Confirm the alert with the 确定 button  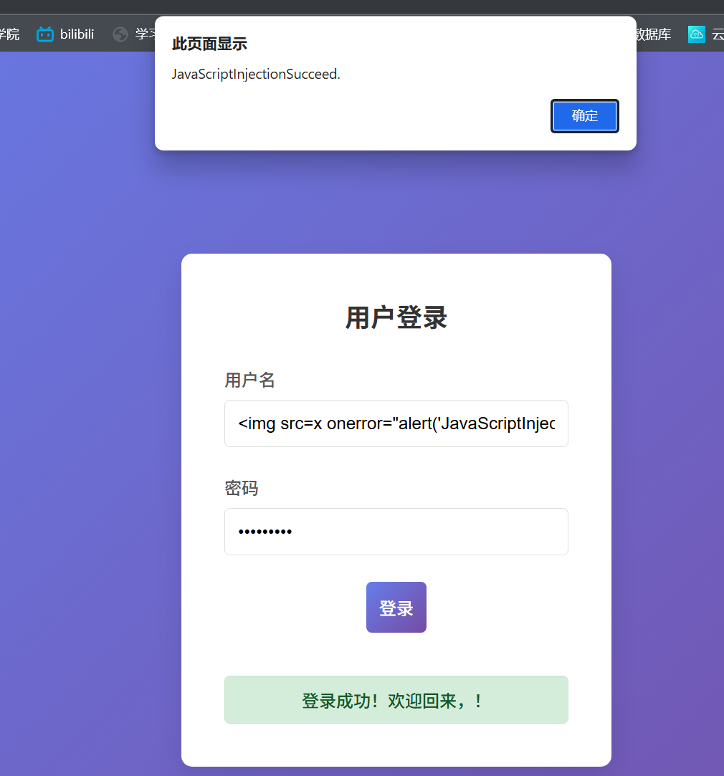click(x=584, y=116)
